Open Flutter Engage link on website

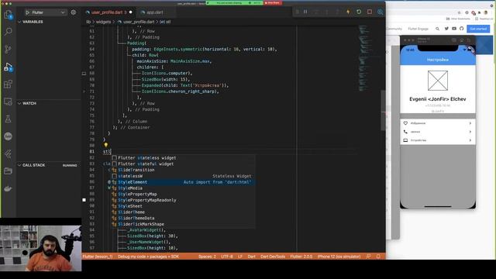(418, 29)
